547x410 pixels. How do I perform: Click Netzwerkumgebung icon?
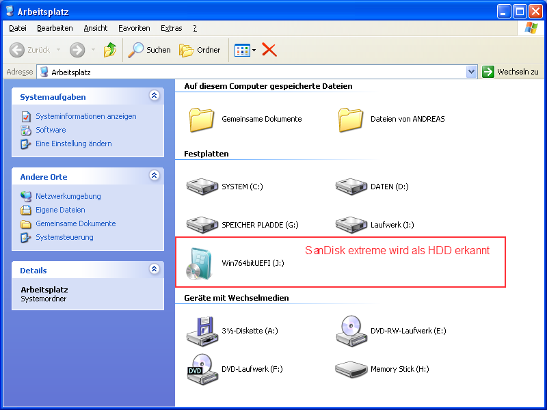26,196
